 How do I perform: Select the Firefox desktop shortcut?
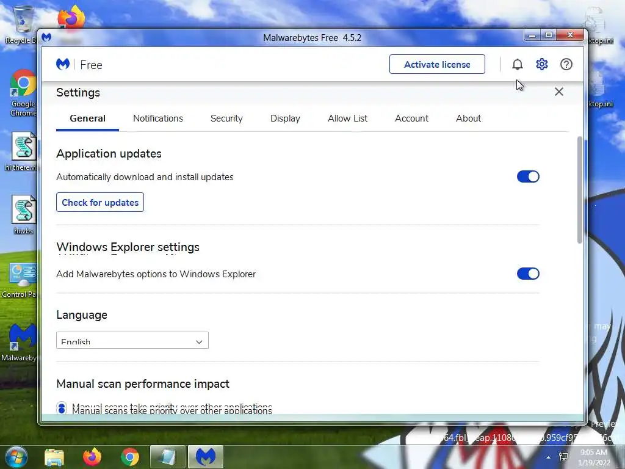71,19
